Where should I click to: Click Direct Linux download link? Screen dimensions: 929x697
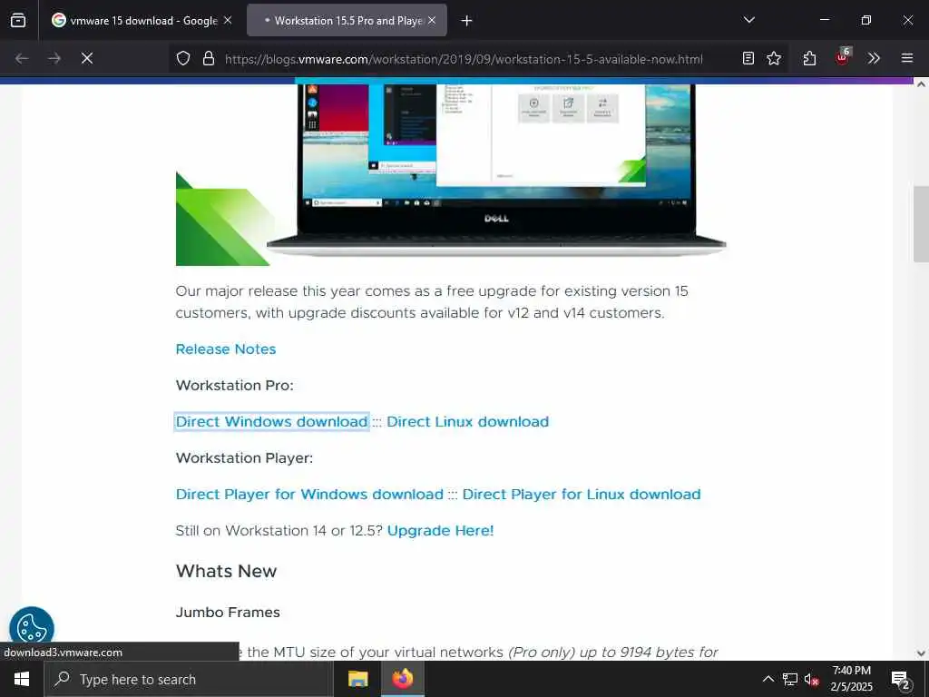coord(468,422)
